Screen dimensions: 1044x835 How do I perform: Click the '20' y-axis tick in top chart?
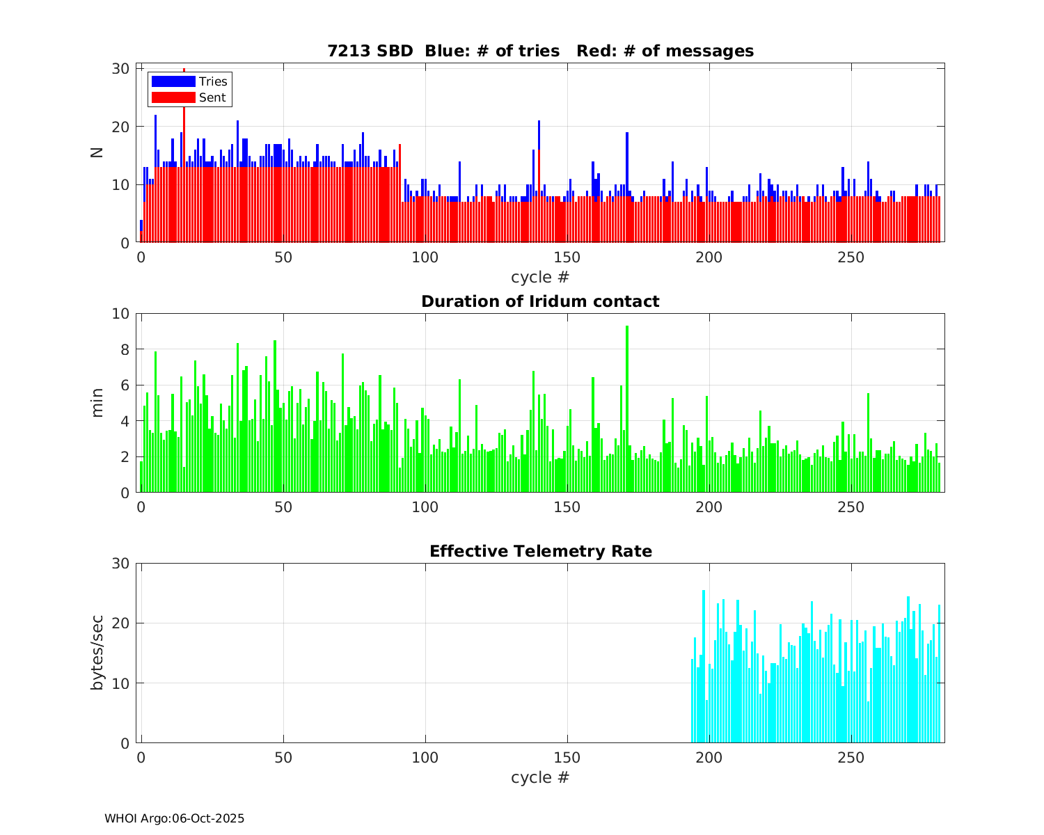[x=121, y=127]
